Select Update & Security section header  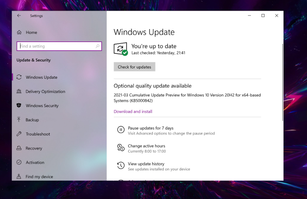click(33, 60)
